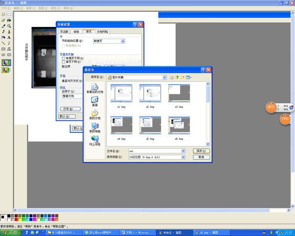This screenshot has width=295, height=236.
Task: Choose transparent selection mode in tool options
Action: 6,70
